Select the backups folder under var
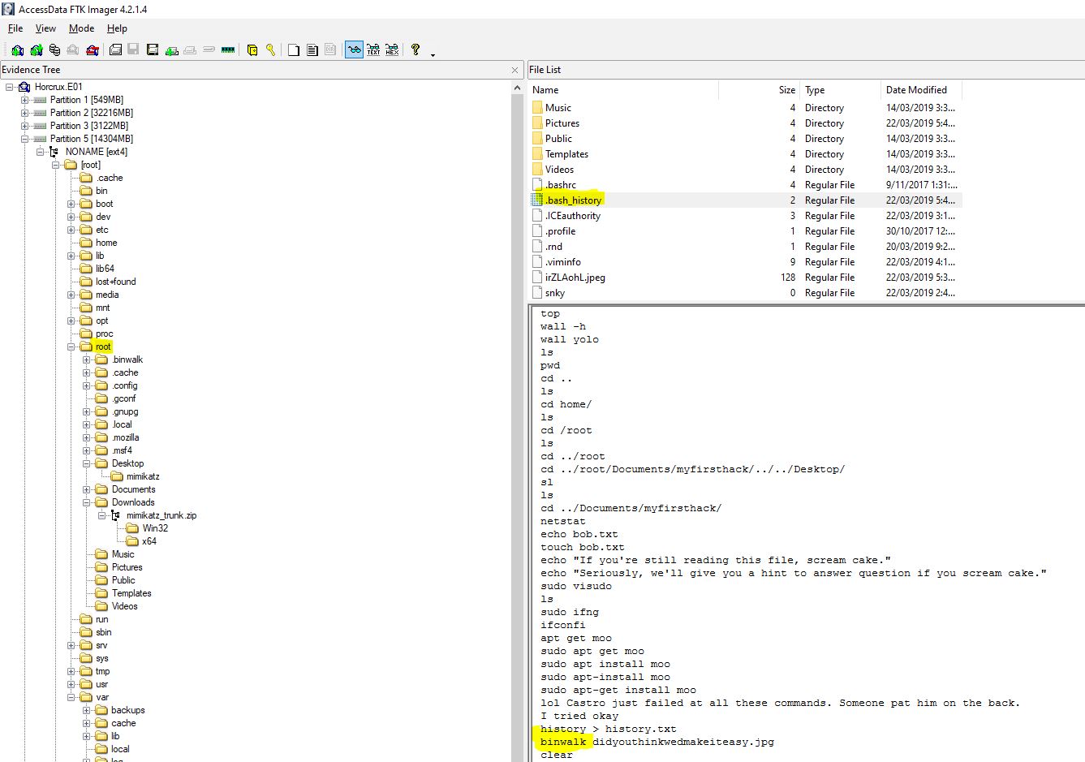This screenshot has width=1085, height=762. [x=128, y=710]
